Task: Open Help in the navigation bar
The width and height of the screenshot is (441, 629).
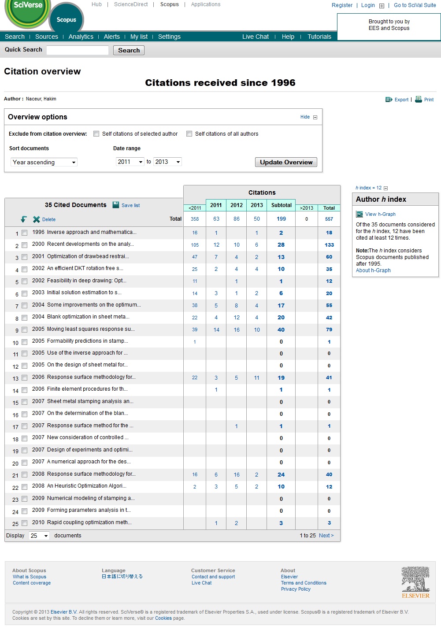Action: [288, 37]
